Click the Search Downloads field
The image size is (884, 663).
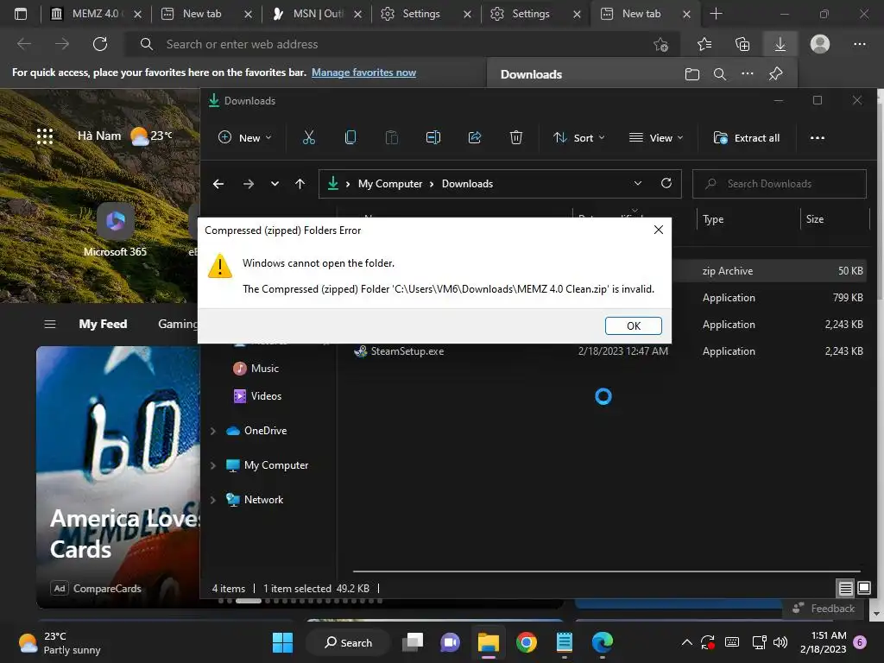pos(780,184)
